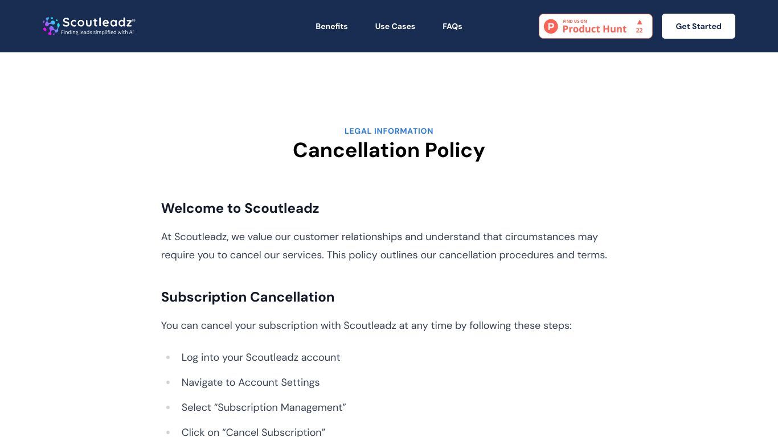Viewport: 778px width, 437px height.
Task: Click the "Finding leads simplified with AI" tagline
Action: coord(97,32)
